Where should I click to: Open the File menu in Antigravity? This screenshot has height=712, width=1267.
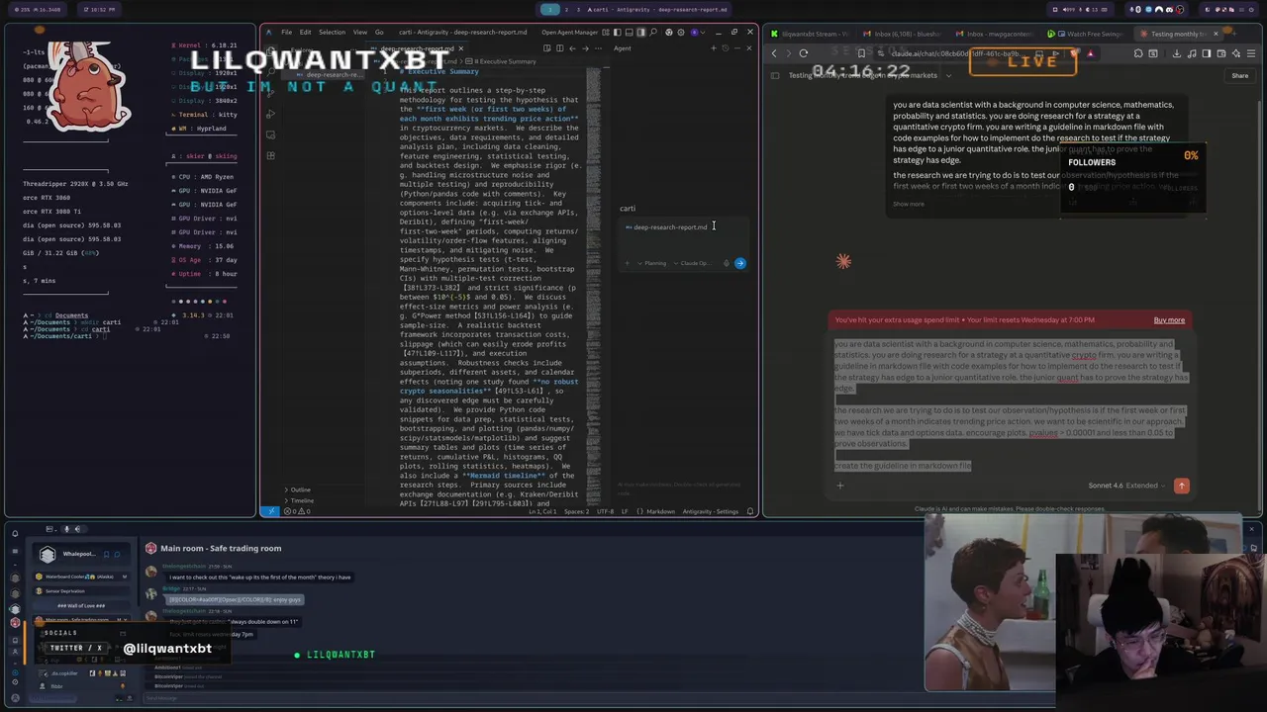pos(286,32)
